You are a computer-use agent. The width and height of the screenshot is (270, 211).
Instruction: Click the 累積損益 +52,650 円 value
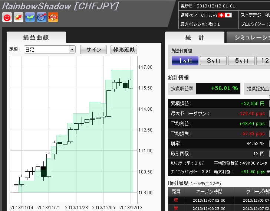pos(253,104)
